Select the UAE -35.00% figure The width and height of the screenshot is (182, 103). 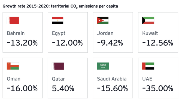pos(158,88)
